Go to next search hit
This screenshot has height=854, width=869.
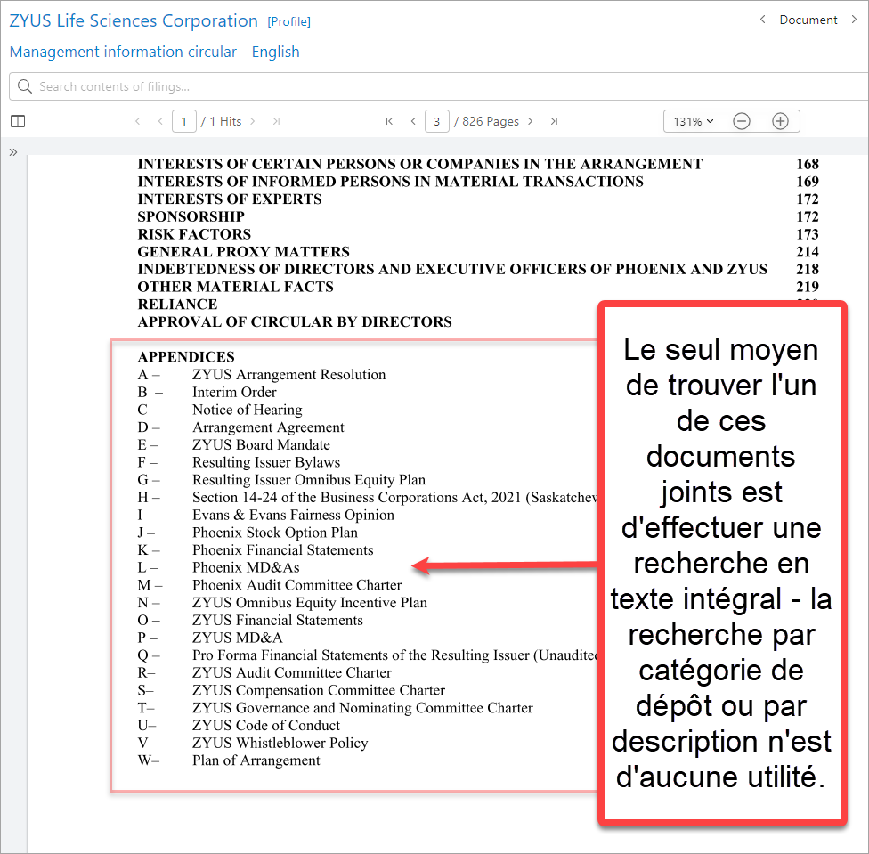[253, 121]
